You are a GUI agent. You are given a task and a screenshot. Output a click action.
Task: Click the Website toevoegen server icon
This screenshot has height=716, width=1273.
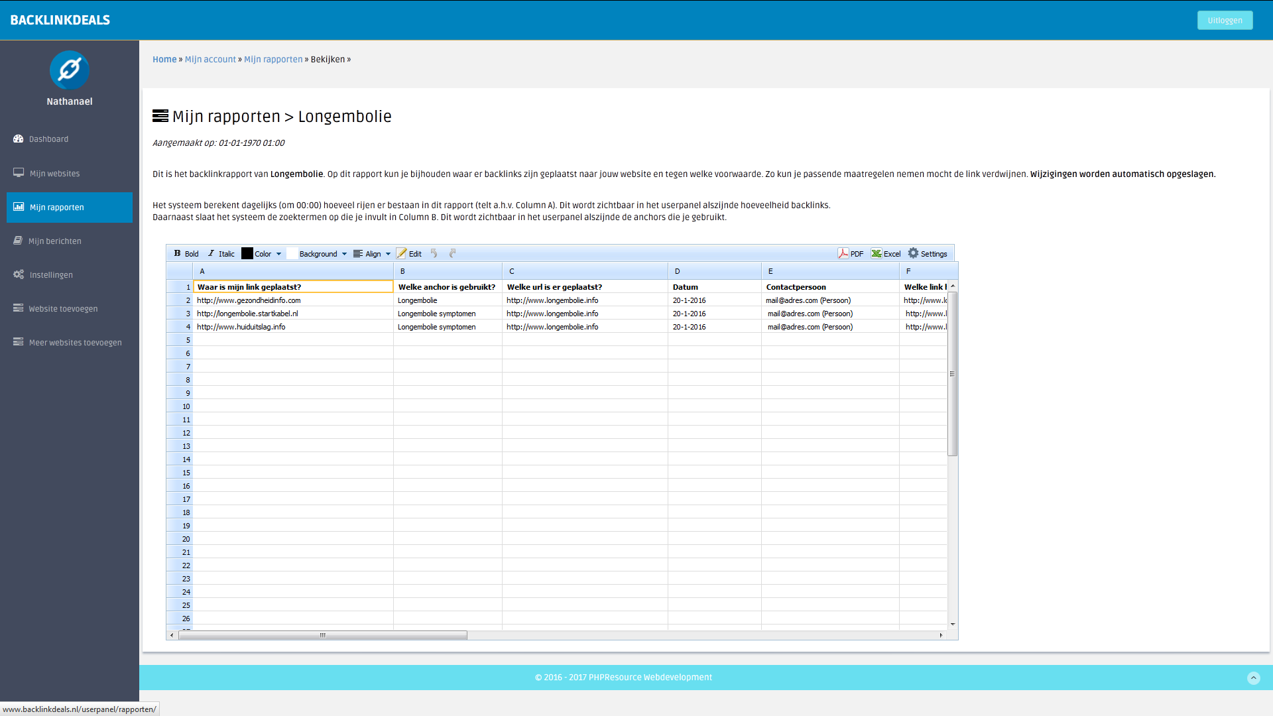[18, 308]
